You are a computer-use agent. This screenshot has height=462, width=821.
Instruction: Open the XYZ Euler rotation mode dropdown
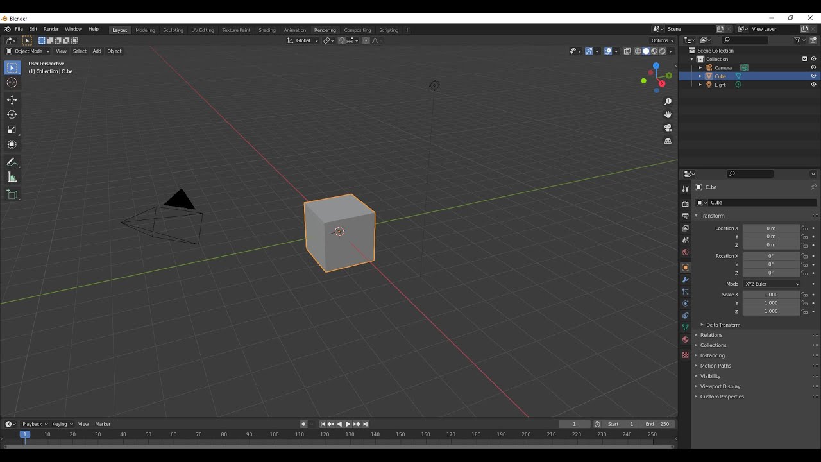pyautogui.click(x=772, y=284)
